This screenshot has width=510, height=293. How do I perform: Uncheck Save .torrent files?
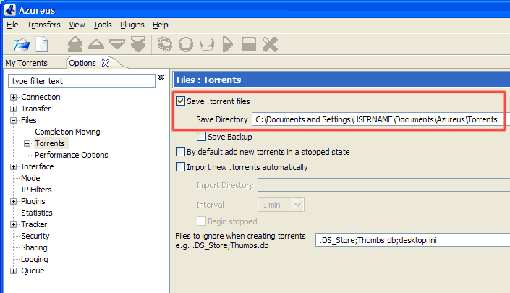[181, 101]
